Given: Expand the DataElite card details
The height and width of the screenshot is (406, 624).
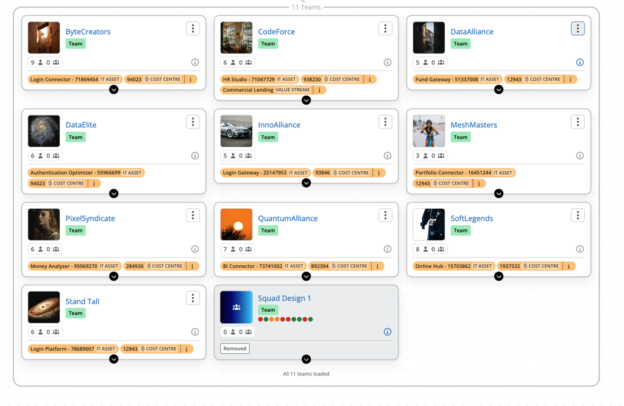Looking at the screenshot, I should tap(114, 194).
